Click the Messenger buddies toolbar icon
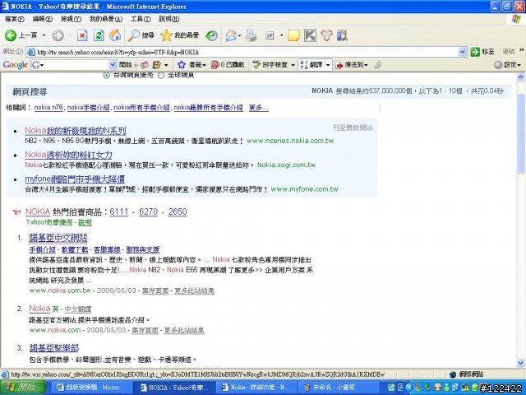 click(326, 35)
